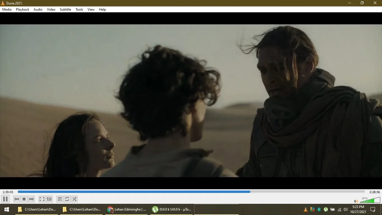Open the Subtitle menu
The width and height of the screenshot is (382, 215).
point(65,10)
